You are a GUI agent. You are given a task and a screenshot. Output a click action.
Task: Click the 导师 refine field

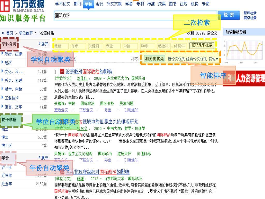148,46
